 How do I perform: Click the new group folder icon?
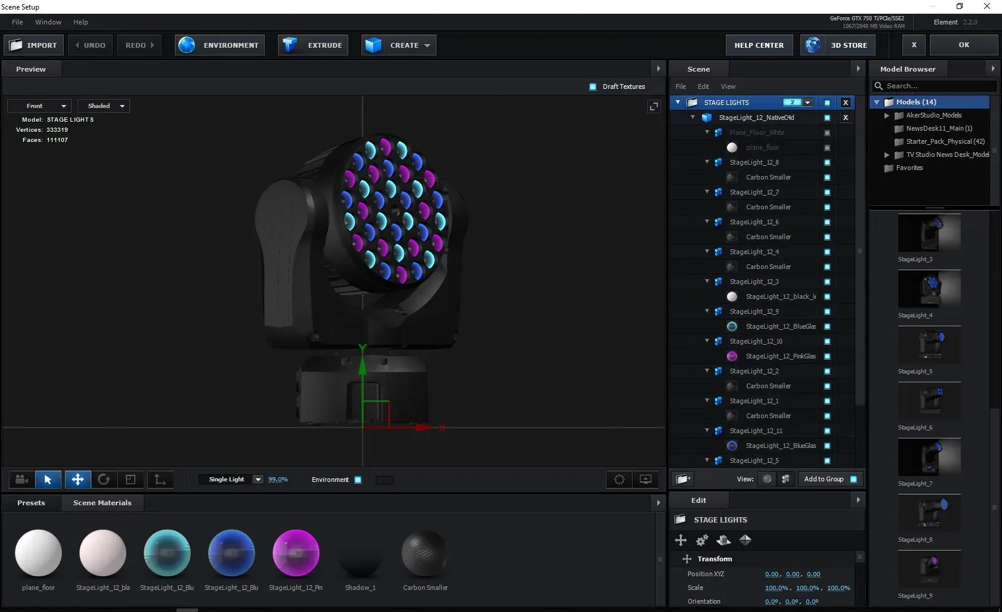click(684, 479)
